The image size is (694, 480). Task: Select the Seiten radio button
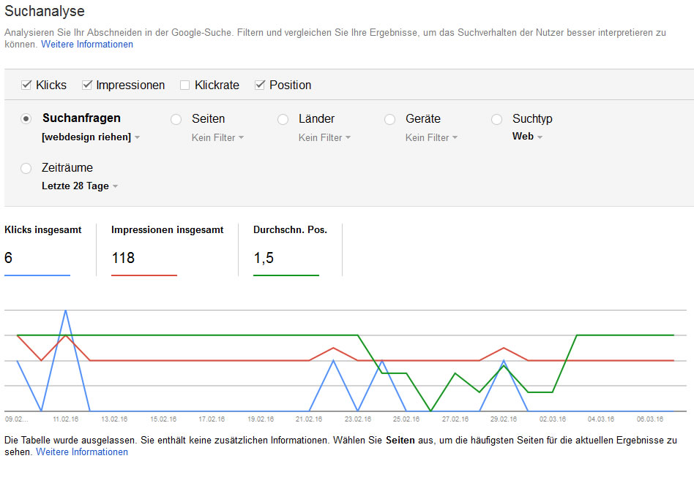(x=176, y=119)
